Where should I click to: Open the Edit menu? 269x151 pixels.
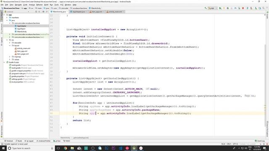coord(7,5)
